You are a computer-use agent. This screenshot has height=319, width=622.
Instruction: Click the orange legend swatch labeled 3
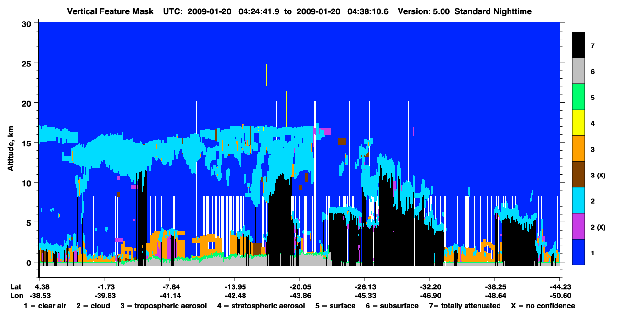578,149
